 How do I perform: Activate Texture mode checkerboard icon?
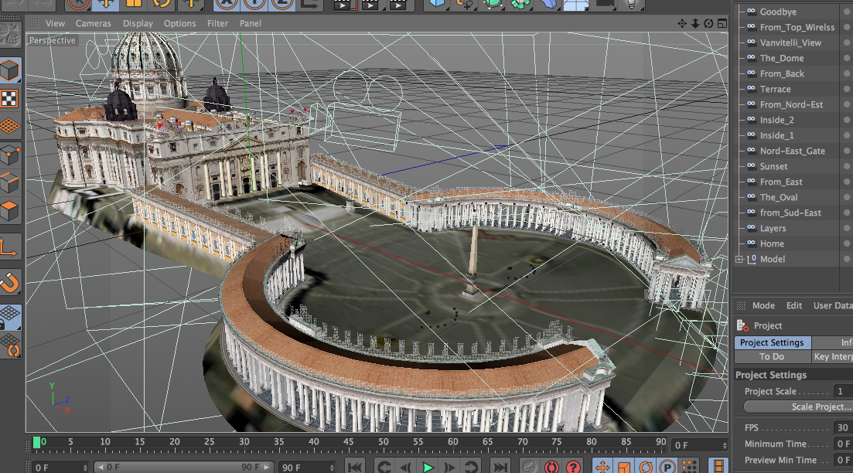pos(10,98)
